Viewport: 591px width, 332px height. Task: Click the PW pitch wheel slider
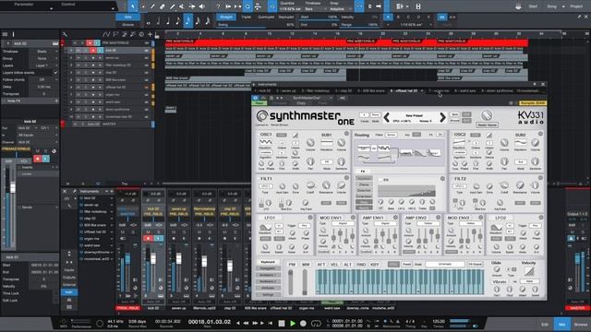tap(291, 282)
